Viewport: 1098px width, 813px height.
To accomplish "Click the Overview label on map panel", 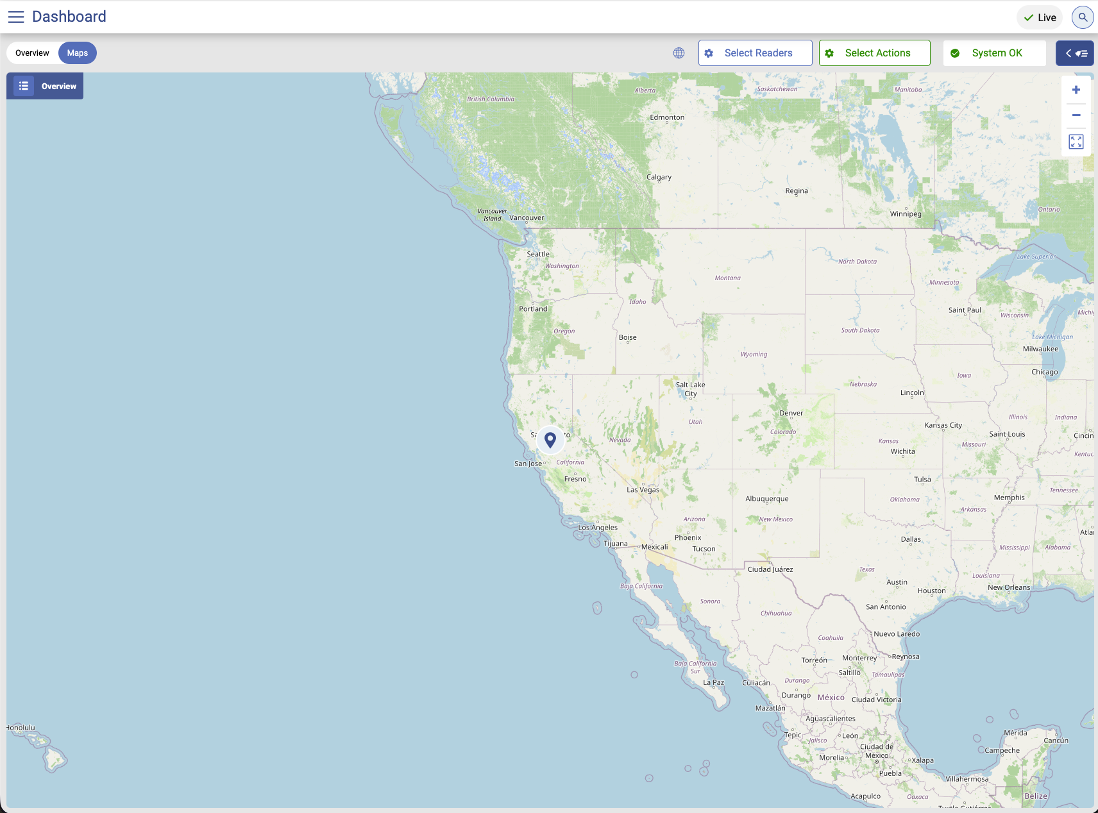I will tap(58, 86).
